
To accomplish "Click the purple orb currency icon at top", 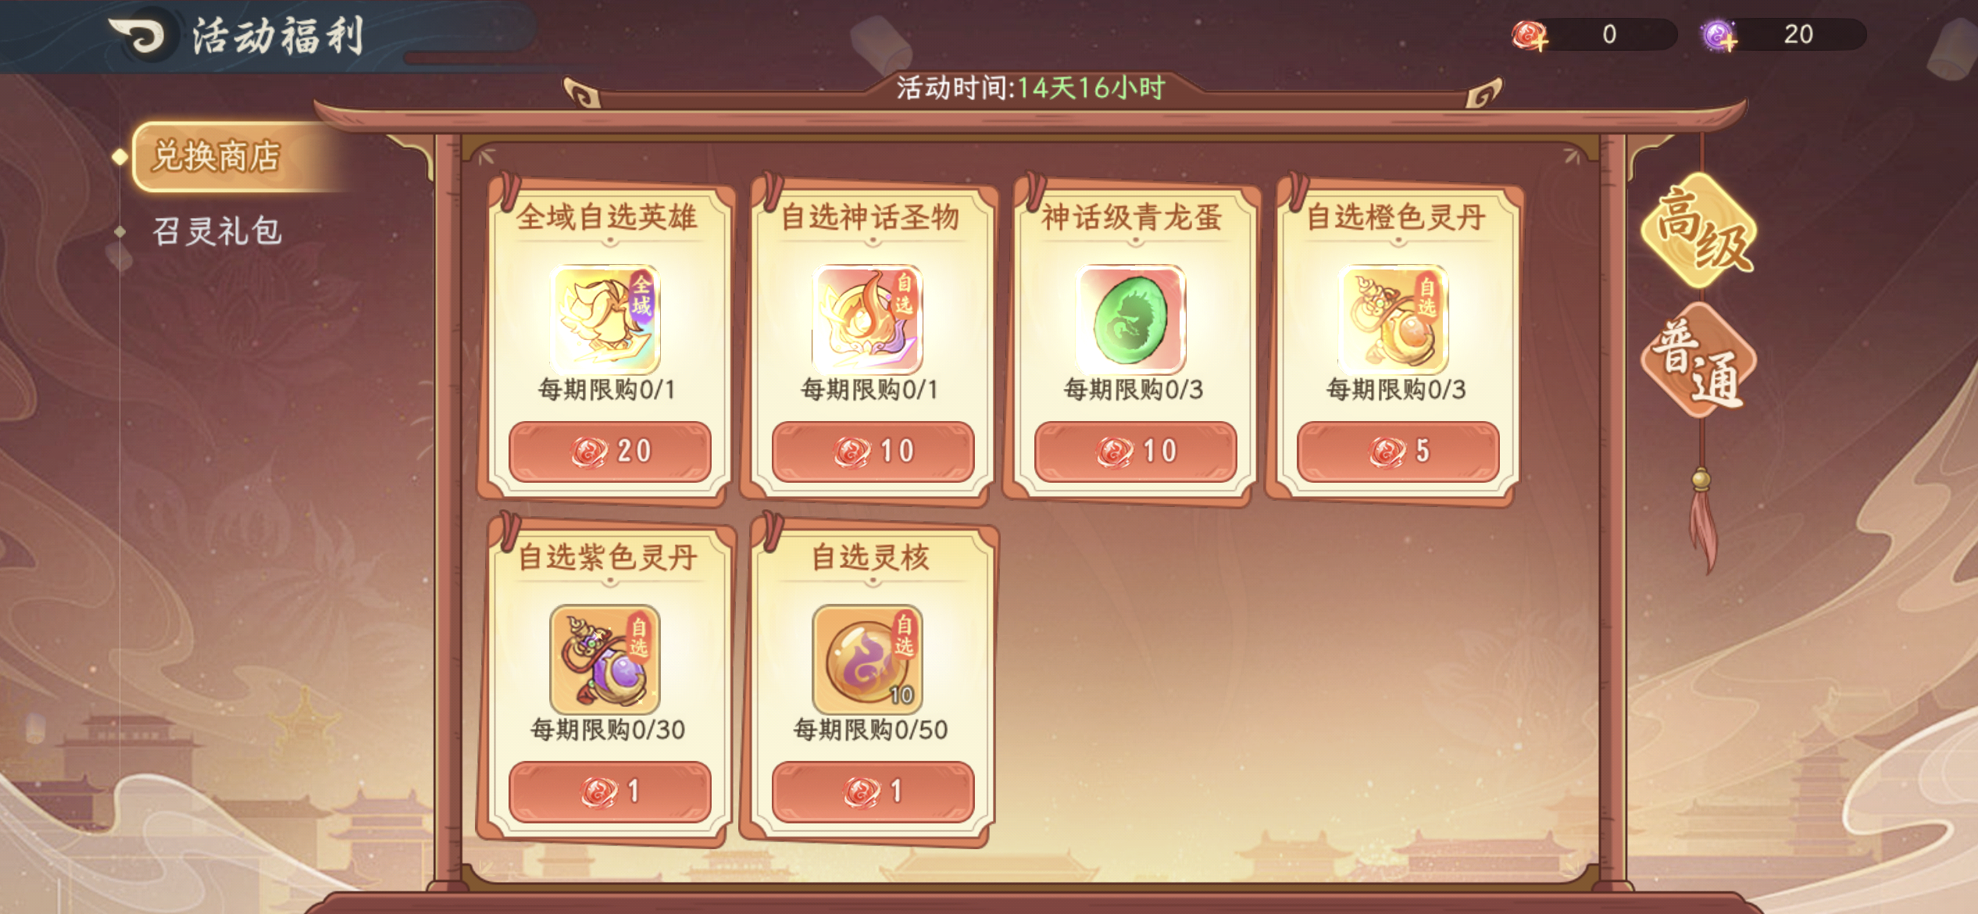I will pos(1719,35).
